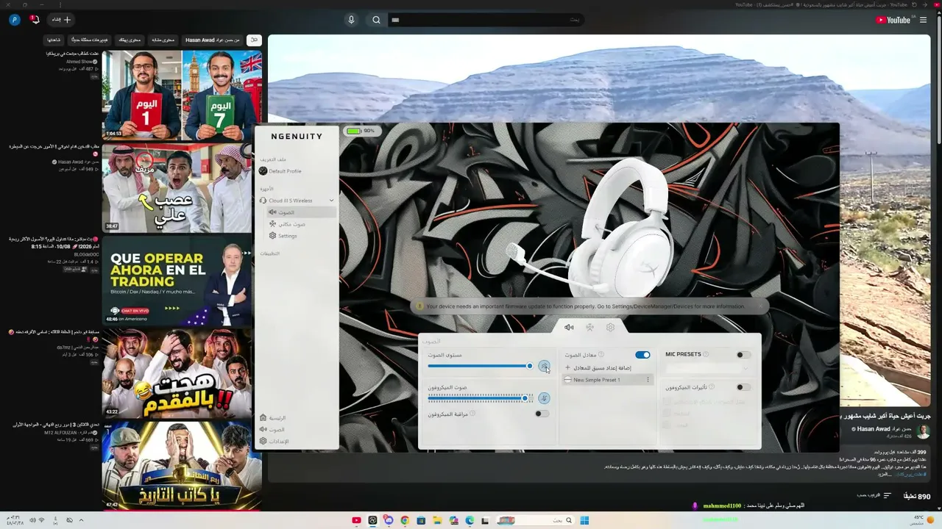The height and width of the screenshot is (529, 942).
Task: Open the Sound shortcut at the sidebar bottom
Action: 272,429
